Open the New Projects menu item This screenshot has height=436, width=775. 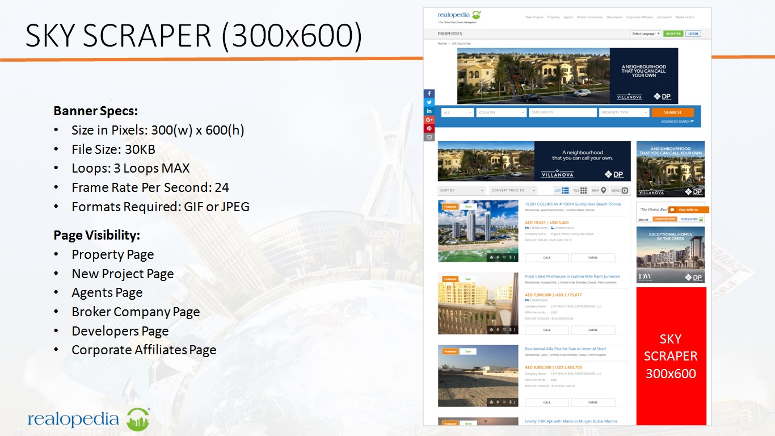(534, 18)
